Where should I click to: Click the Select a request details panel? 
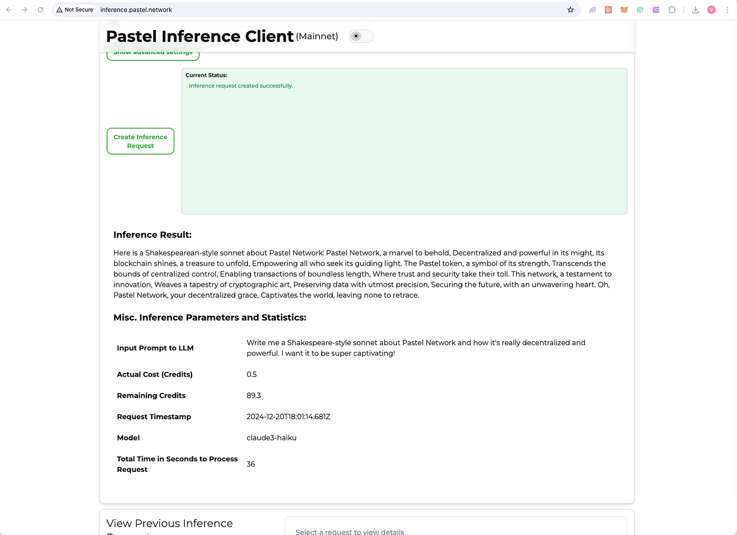click(x=456, y=527)
